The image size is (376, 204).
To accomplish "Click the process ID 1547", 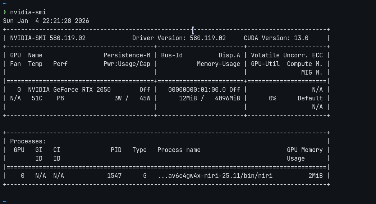I will (114, 176).
